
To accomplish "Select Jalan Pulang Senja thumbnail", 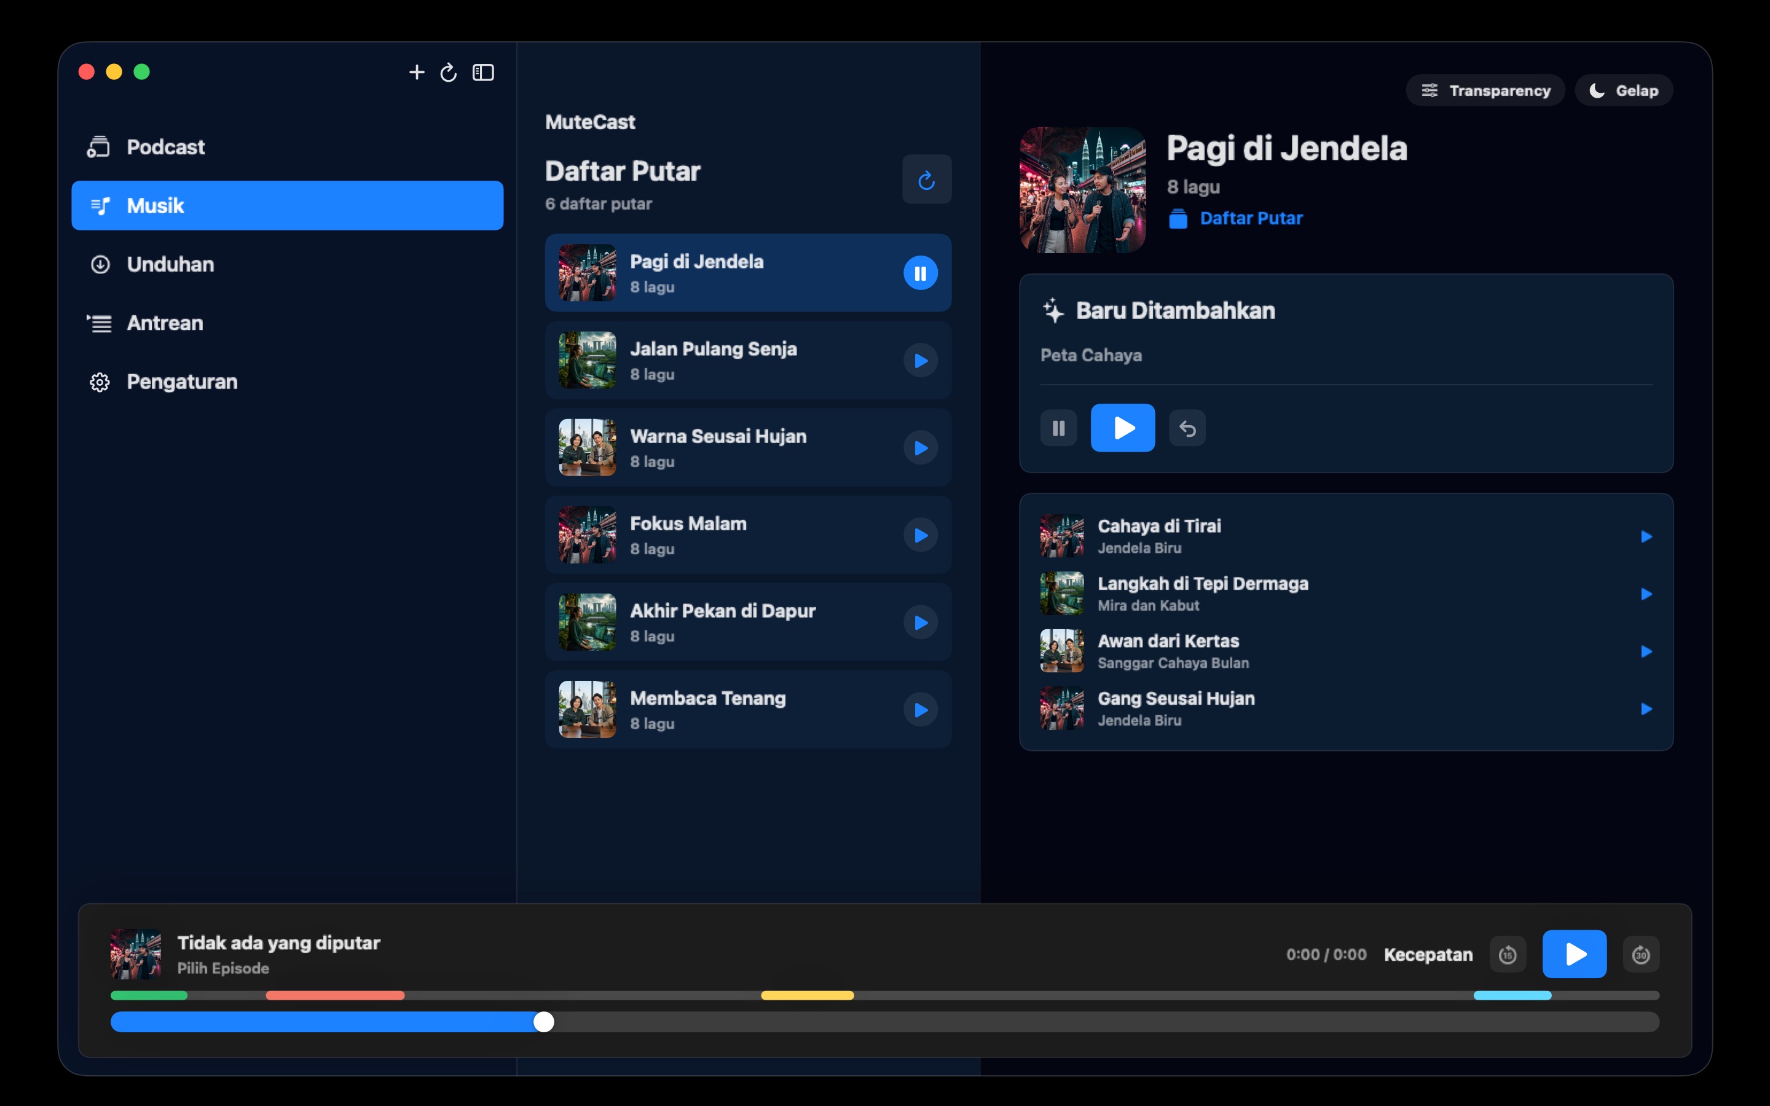I will pyautogui.click(x=588, y=360).
